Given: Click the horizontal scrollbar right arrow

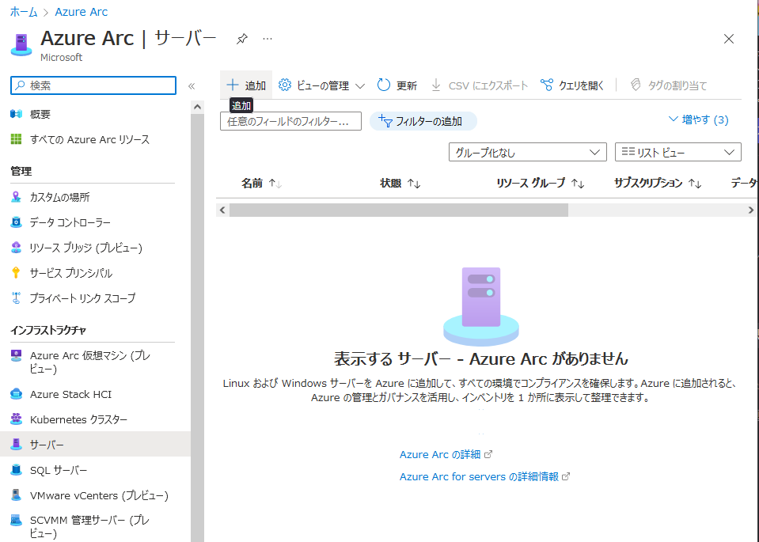Looking at the screenshot, I should pyautogui.click(x=751, y=210).
